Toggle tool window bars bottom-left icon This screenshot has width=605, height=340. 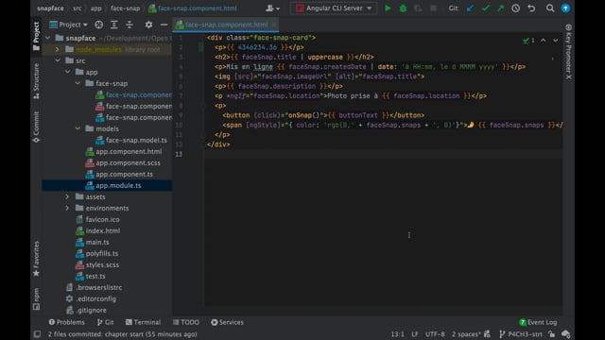(37, 334)
